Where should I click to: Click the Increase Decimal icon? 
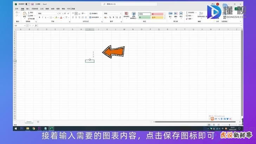(x=117, y=17)
